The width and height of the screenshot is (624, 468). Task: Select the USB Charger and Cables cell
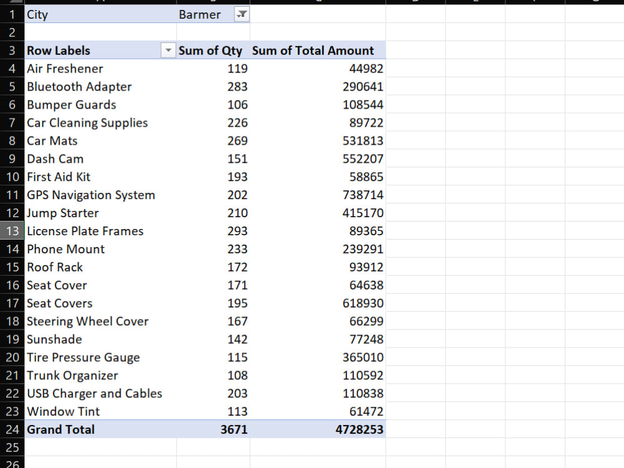(x=100, y=393)
